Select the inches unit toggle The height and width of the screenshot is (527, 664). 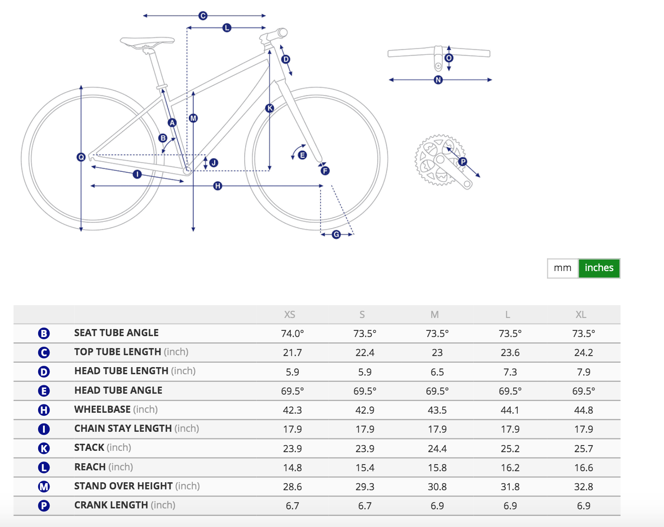pyautogui.click(x=599, y=268)
